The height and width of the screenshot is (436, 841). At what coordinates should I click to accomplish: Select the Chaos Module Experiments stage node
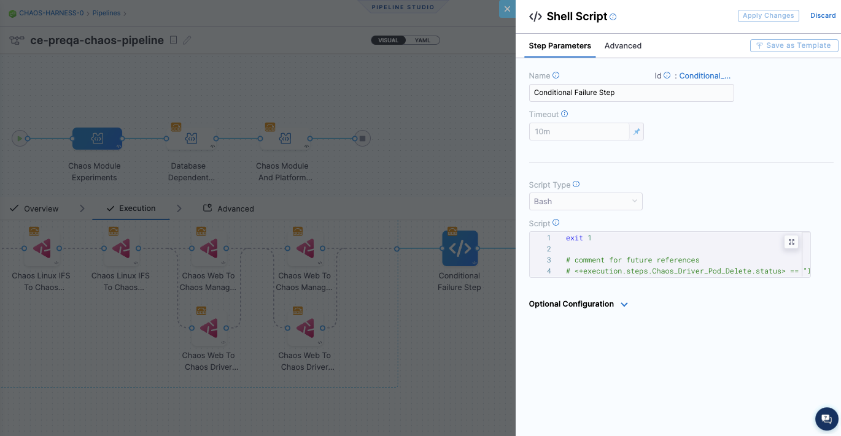point(96,138)
